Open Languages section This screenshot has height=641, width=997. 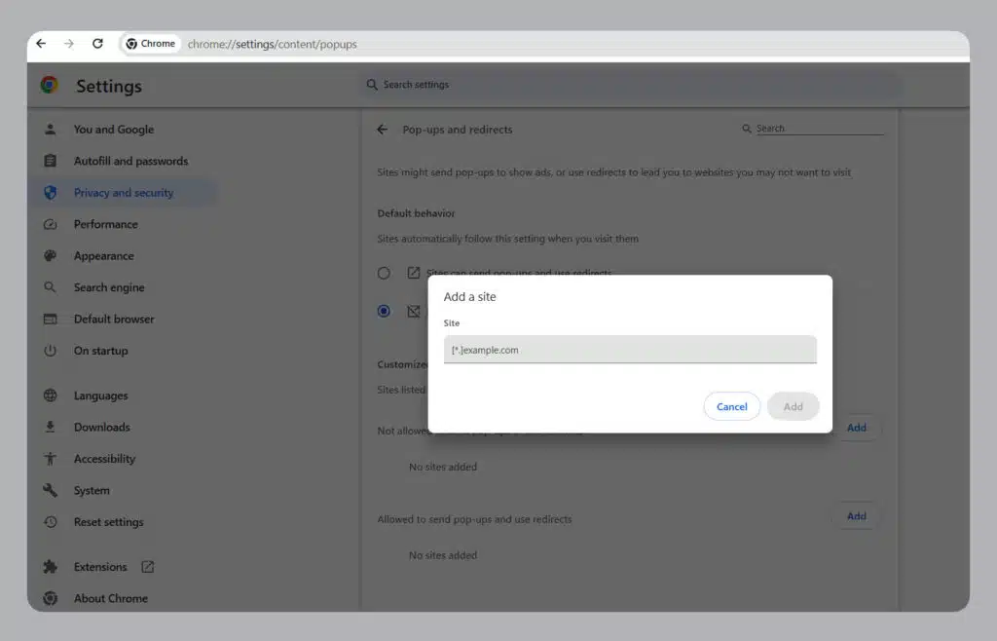100,396
